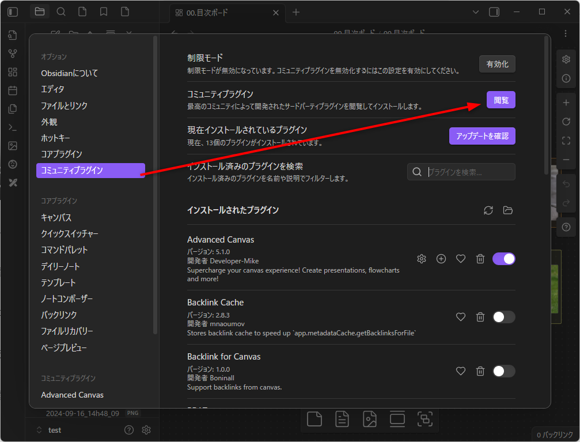Image resolution: width=580 pixels, height=442 pixels.
Task: Open Advanced Canvas plugin options gear
Action: [x=421, y=259]
